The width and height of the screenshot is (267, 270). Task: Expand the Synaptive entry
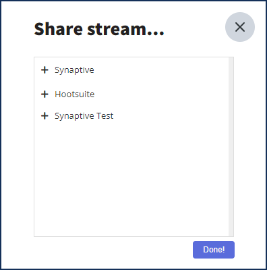(44, 70)
